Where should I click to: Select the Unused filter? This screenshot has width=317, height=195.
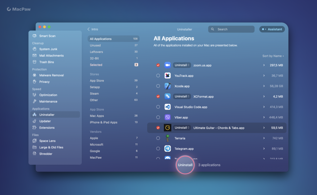[113, 45]
